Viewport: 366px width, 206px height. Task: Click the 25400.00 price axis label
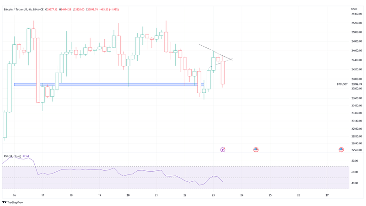pyautogui.click(x=357, y=14)
